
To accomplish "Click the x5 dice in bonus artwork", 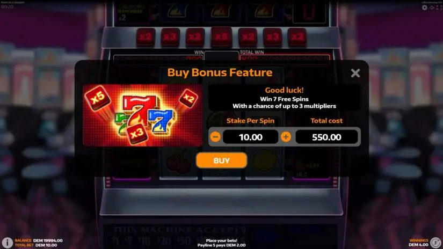I will 98,98.
